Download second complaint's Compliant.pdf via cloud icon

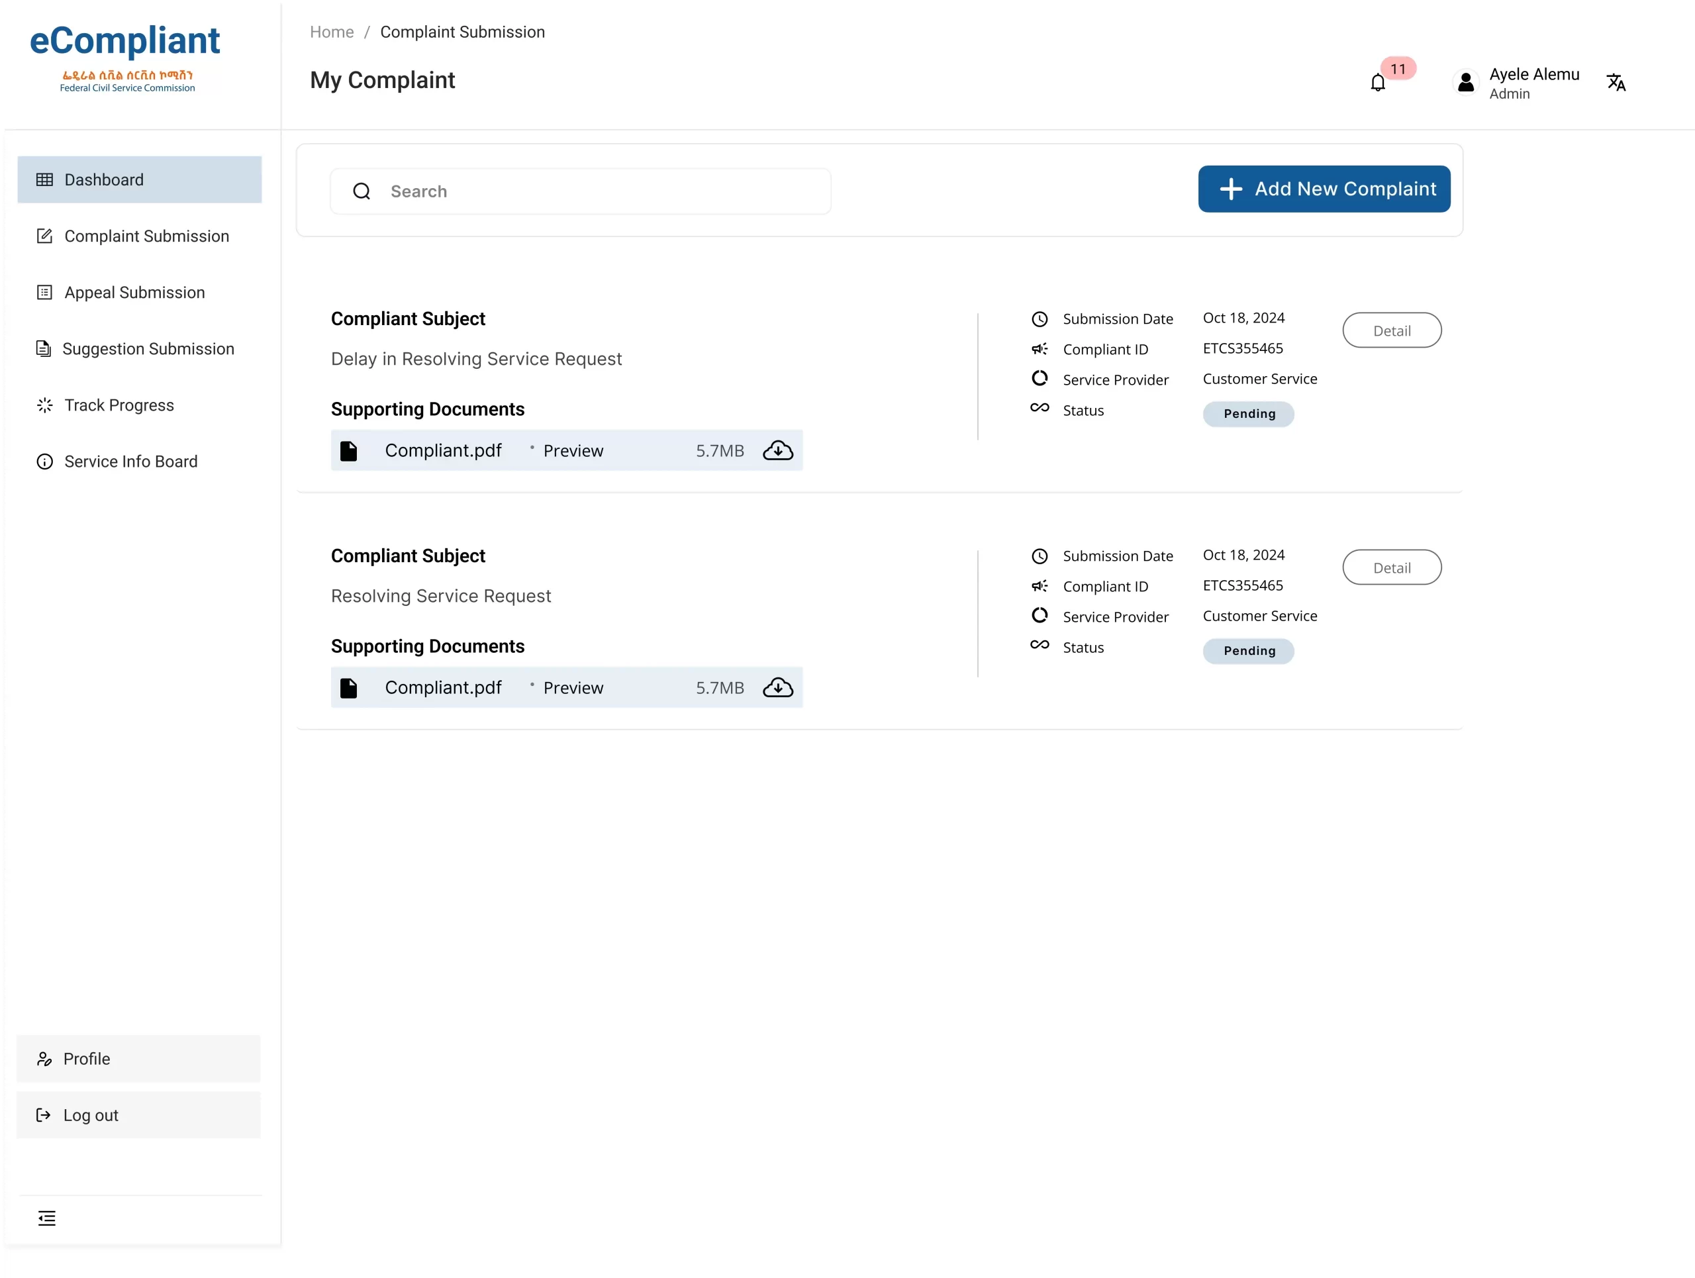point(777,687)
